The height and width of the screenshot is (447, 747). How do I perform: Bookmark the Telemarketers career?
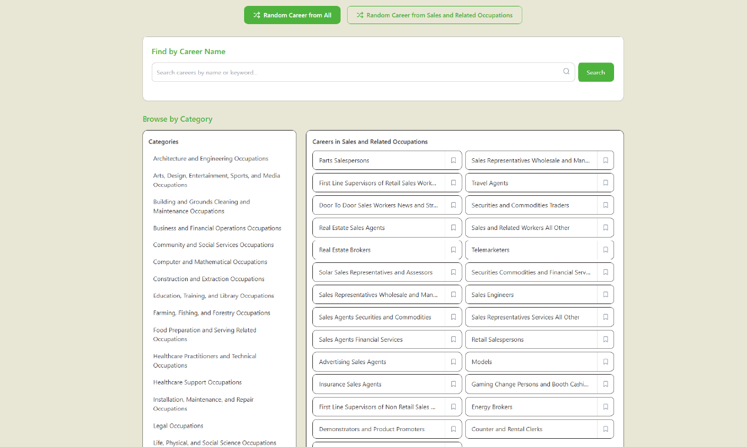click(605, 250)
